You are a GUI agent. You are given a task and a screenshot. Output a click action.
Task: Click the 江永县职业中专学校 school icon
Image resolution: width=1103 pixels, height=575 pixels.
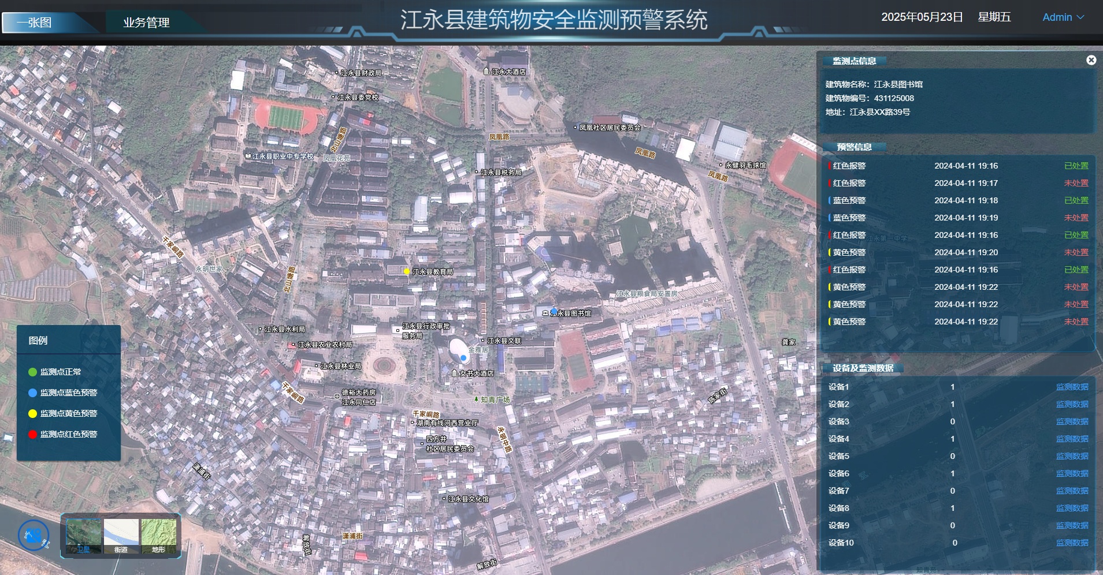click(x=248, y=156)
